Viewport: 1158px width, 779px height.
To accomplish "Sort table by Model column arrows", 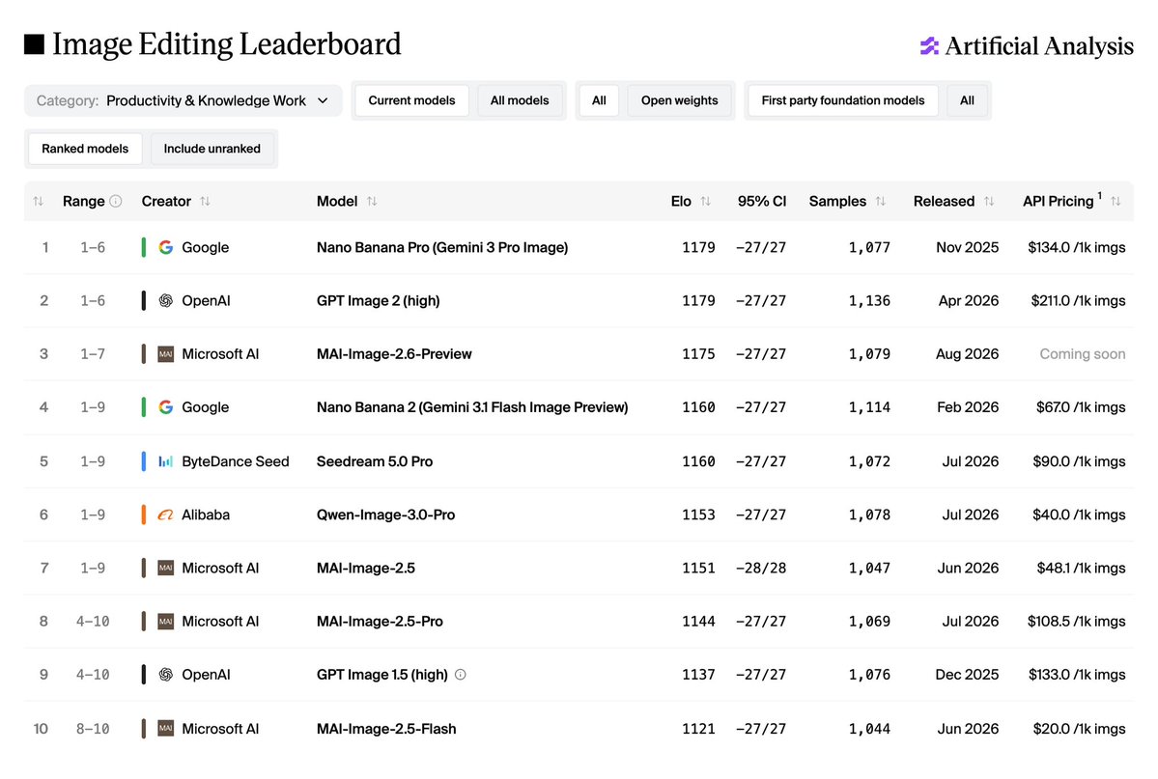I will tap(372, 201).
